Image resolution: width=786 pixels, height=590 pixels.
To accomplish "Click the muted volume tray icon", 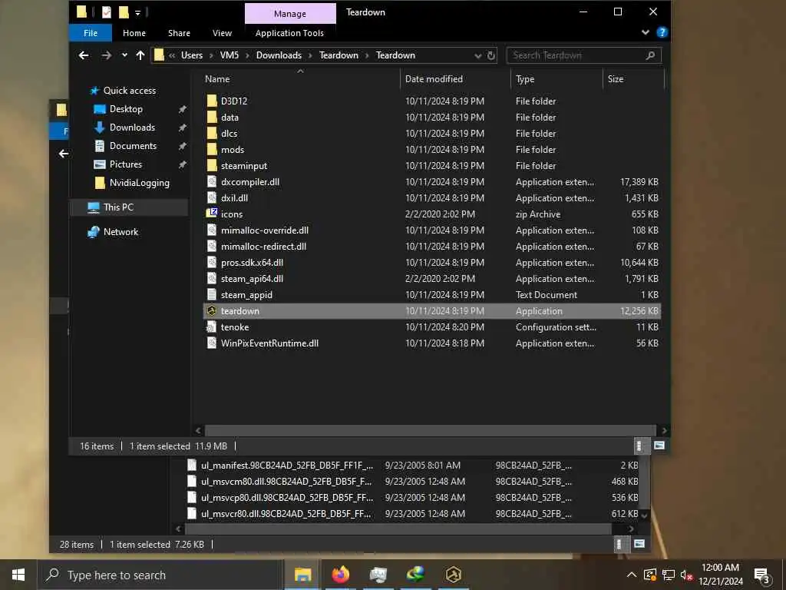I will click(686, 575).
